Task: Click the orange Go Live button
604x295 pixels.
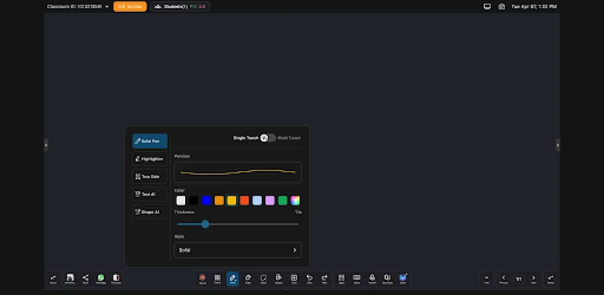Action: click(130, 7)
